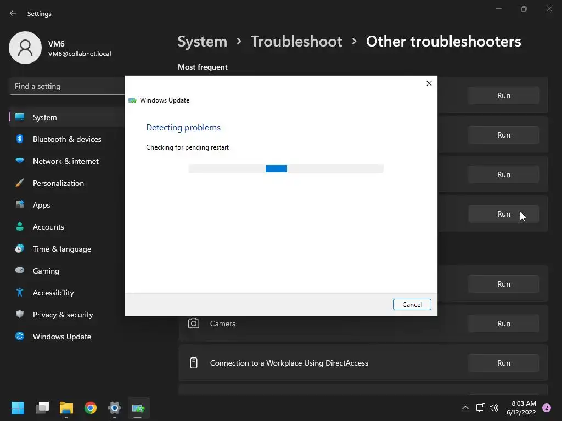Click the Privacy shield icon

20,314
